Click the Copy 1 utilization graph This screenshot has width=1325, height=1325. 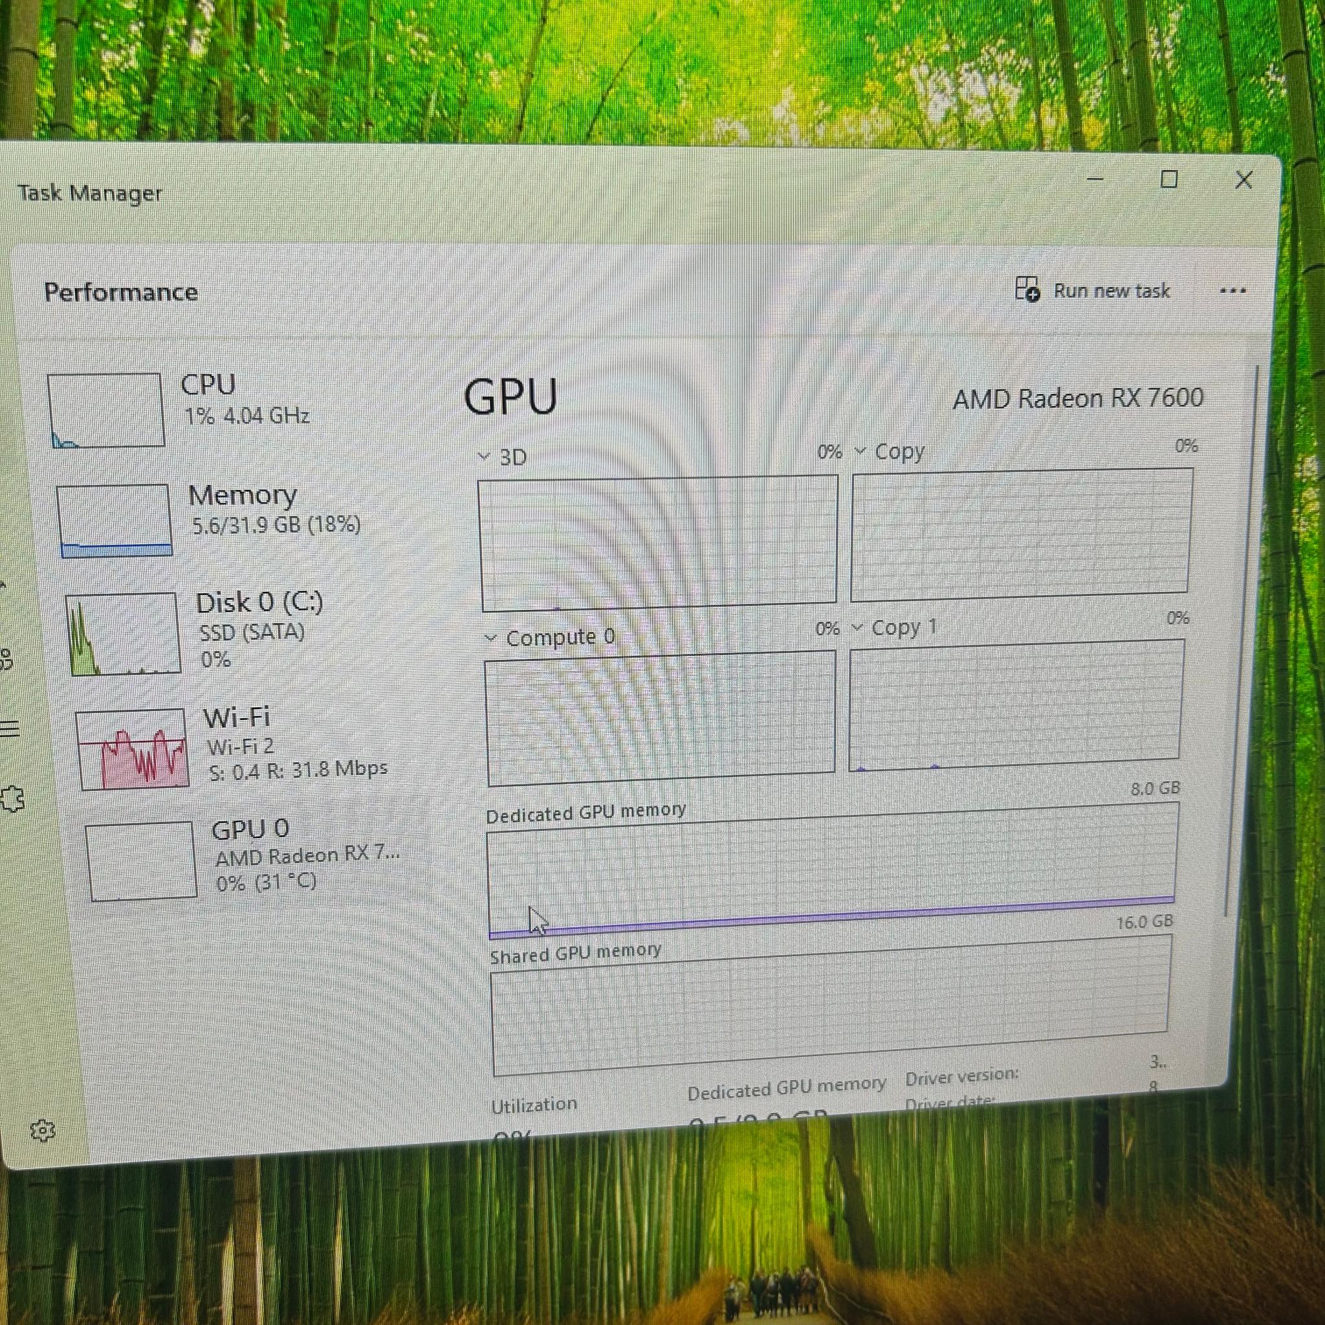click(x=1015, y=705)
